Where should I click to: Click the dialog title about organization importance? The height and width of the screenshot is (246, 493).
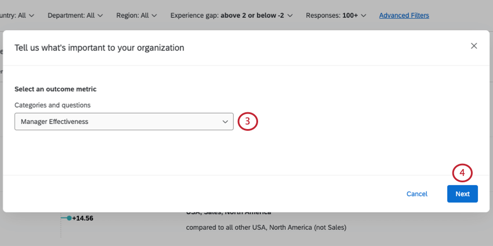point(99,47)
